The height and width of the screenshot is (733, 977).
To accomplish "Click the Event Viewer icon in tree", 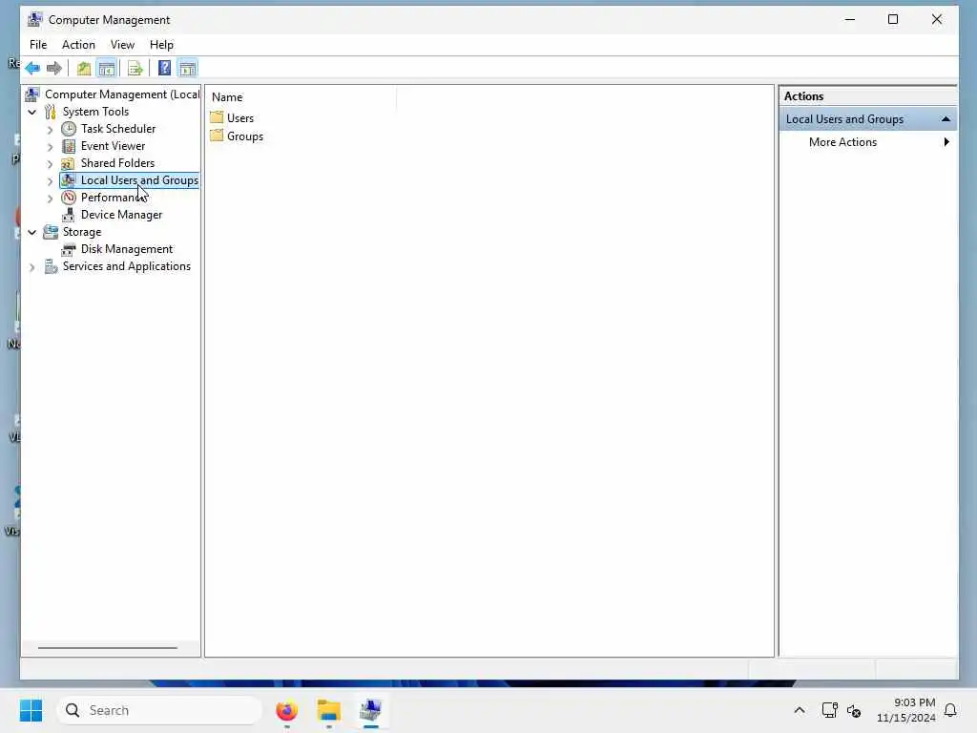I will (x=69, y=146).
